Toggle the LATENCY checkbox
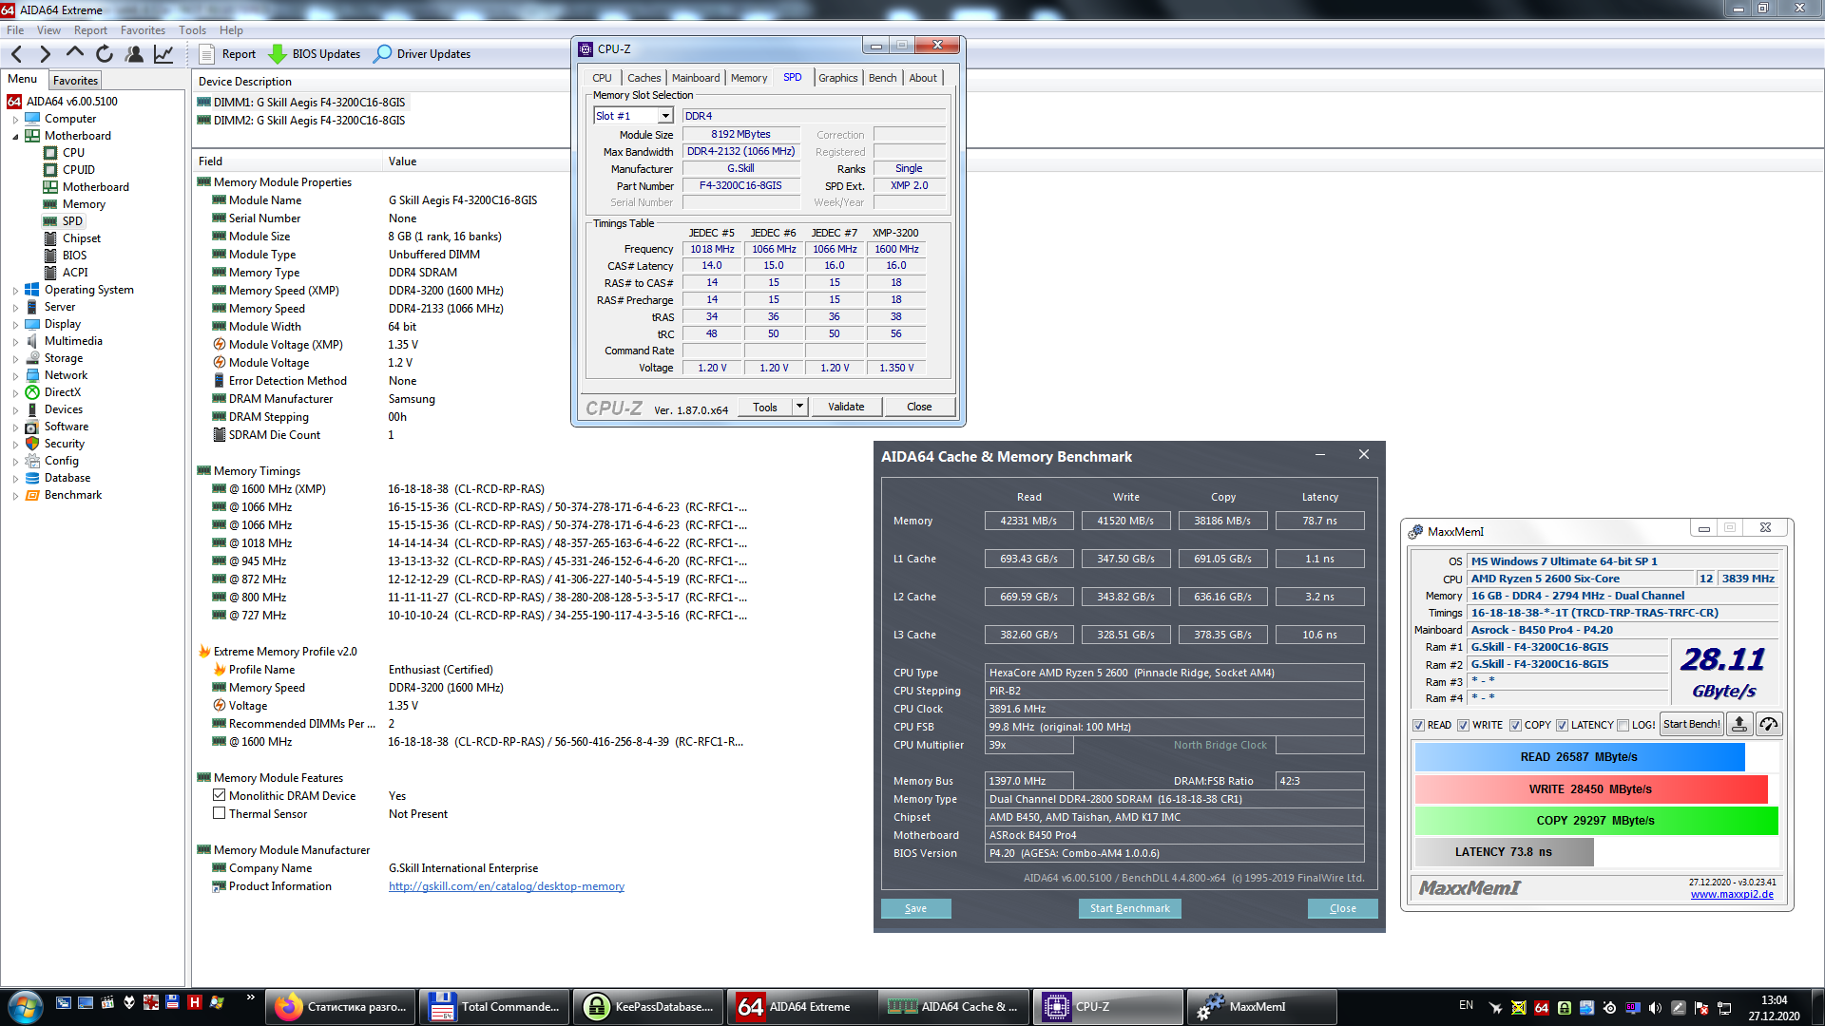This screenshot has height=1026, width=1825. [x=1562, y=725]
